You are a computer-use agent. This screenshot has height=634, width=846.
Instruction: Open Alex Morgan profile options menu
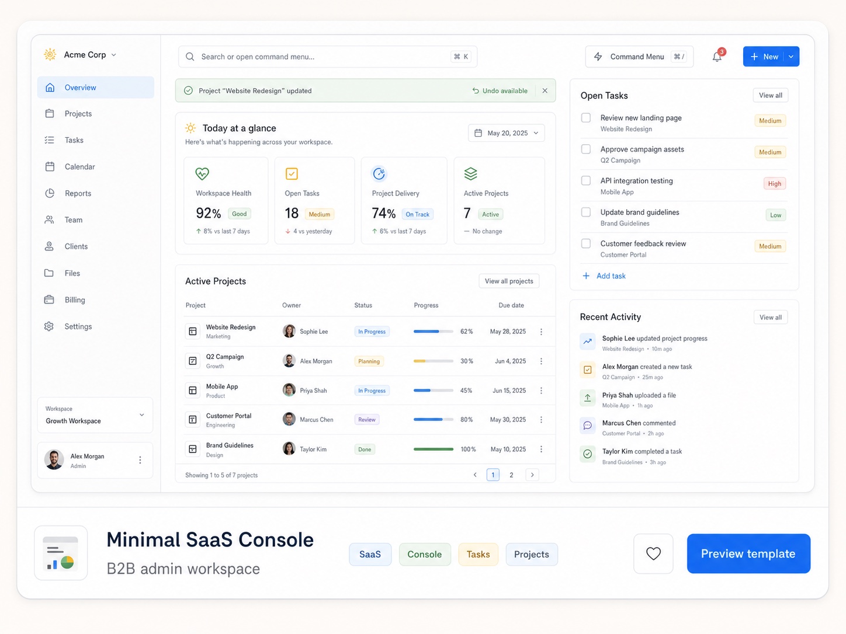(x=140, y=460)
